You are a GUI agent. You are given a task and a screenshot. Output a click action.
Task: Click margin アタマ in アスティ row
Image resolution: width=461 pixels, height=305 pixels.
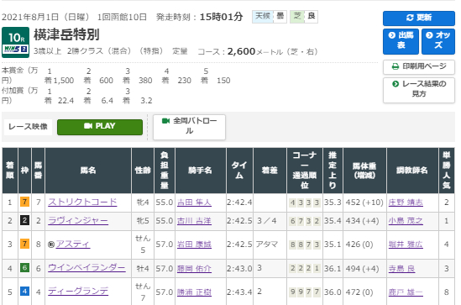[x=267, y=245]
